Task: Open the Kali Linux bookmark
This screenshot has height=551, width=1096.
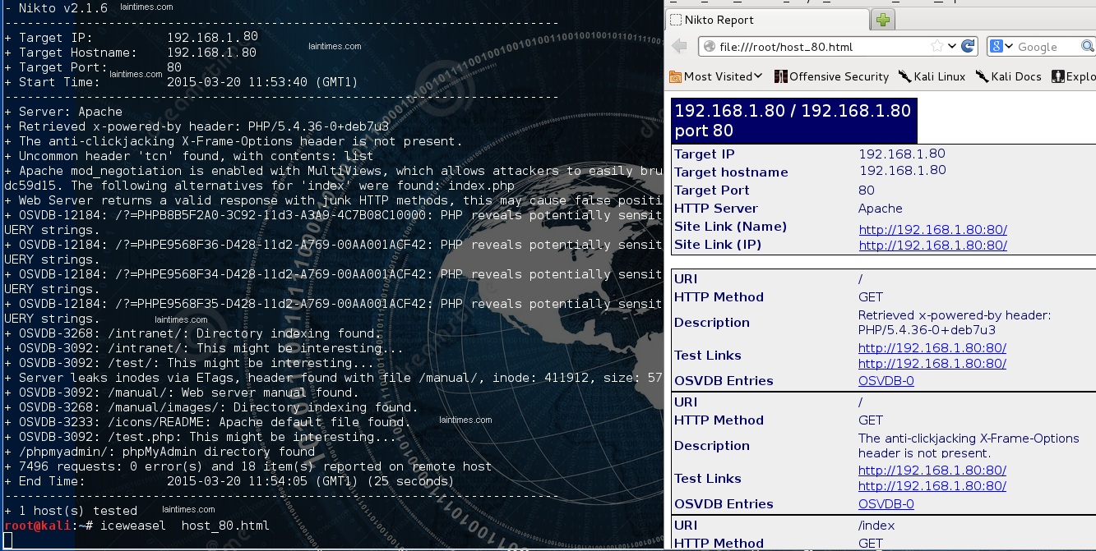Action: click(x=932, y=76)
